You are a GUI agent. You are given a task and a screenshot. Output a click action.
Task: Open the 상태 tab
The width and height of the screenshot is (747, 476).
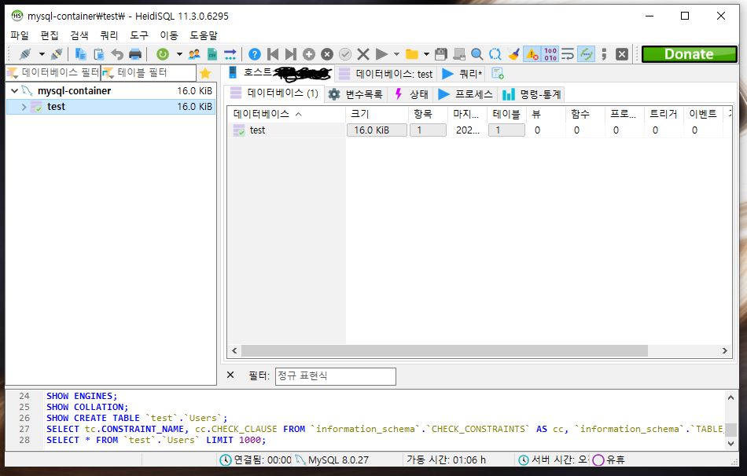(411, 94)
